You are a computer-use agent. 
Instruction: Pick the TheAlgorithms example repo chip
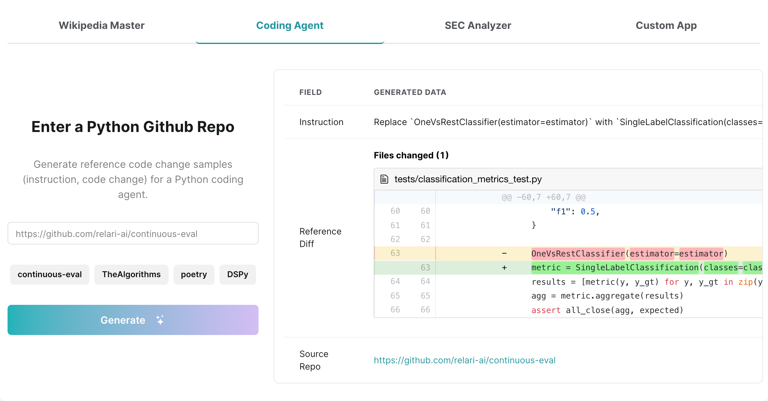131,274
